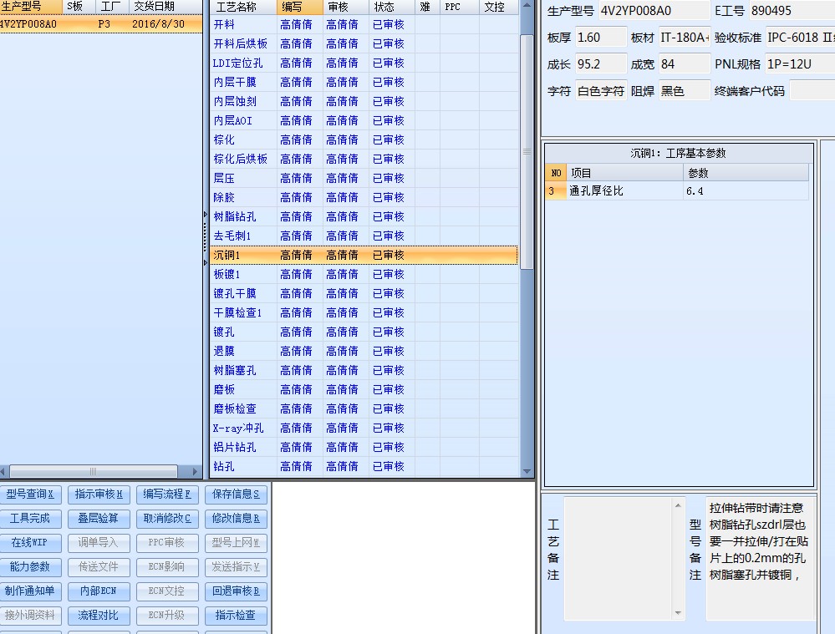Image resolution: width=835 pixels, height=634 pixels.
Task: Click the 内部ECN button
Action: coord(99,591)
